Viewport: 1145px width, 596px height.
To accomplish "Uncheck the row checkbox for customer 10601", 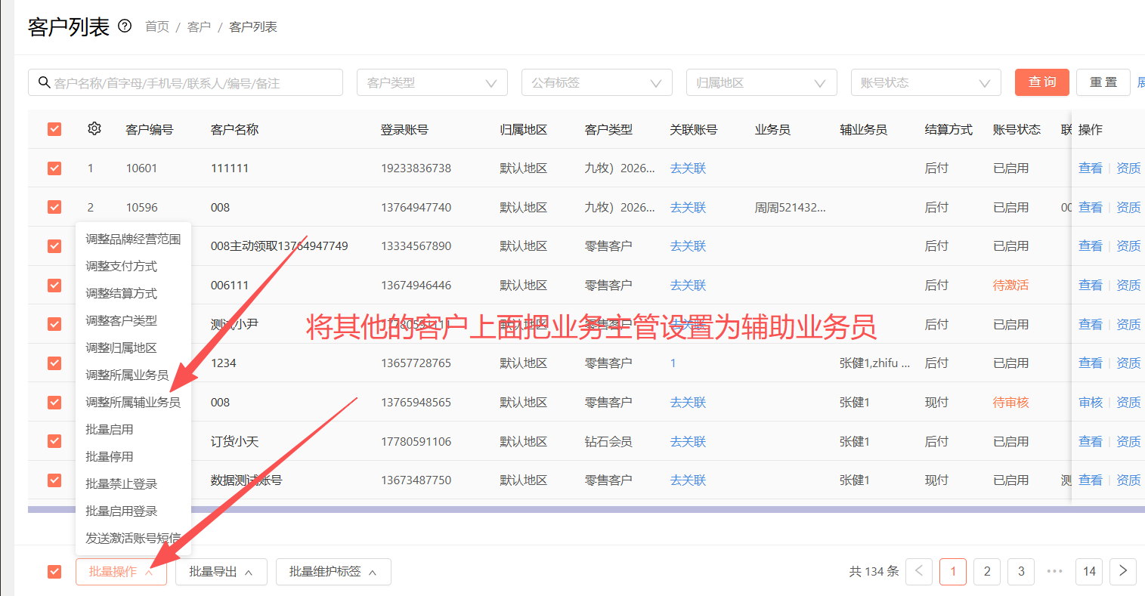I will click(x=54, y=168).
